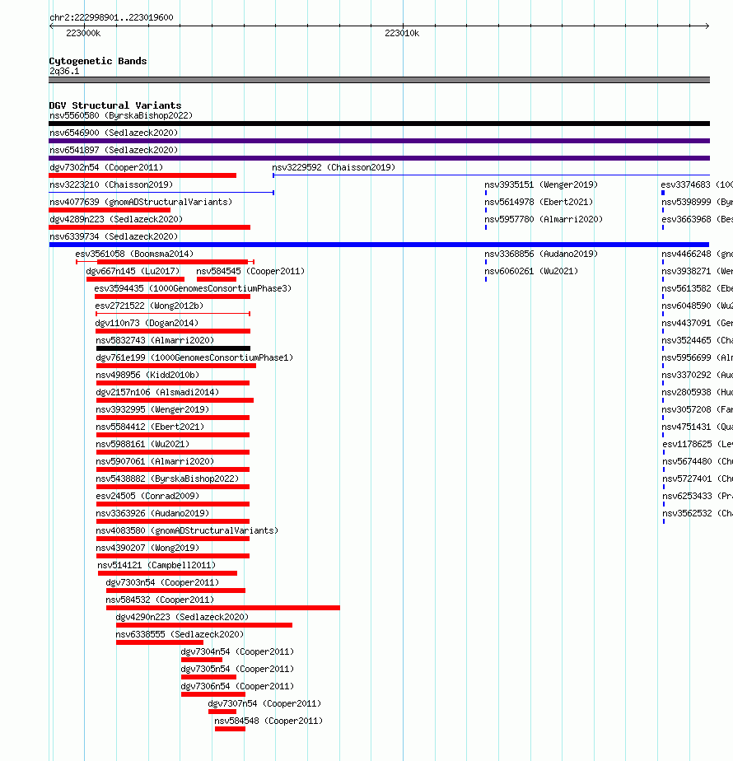Select dgv7303n54 (Cooper2011) variant
Image resolution: width=733 pixels, height=761 pixels.
tap(162, 582)
